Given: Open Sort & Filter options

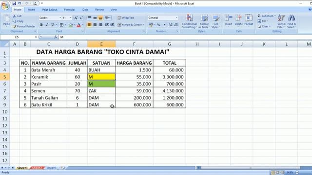Looking at the screenshot, I should (281, 21).
